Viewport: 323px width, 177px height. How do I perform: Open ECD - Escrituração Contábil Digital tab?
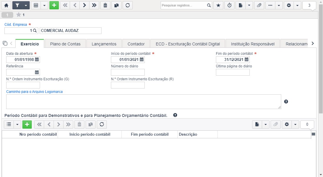coord(188,44)
